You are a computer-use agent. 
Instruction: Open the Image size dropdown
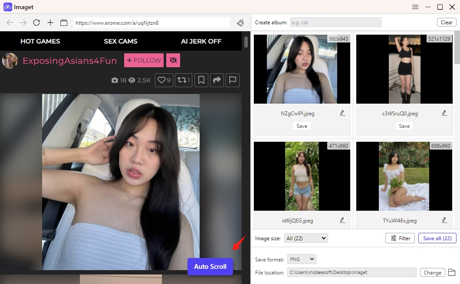click(x=306, y=238)
